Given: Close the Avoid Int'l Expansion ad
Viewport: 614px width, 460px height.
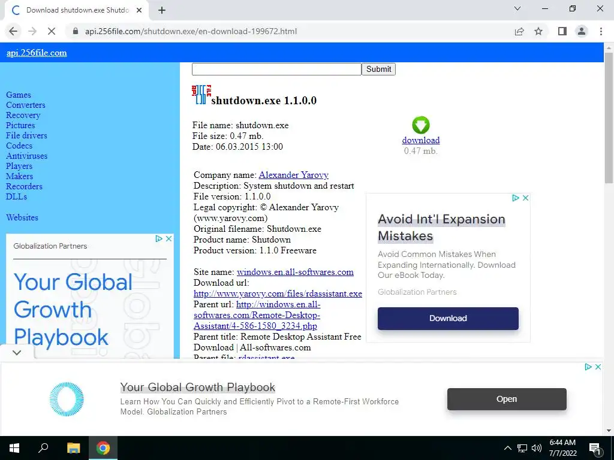Looking at the screenshot, I should pos(525,198).
